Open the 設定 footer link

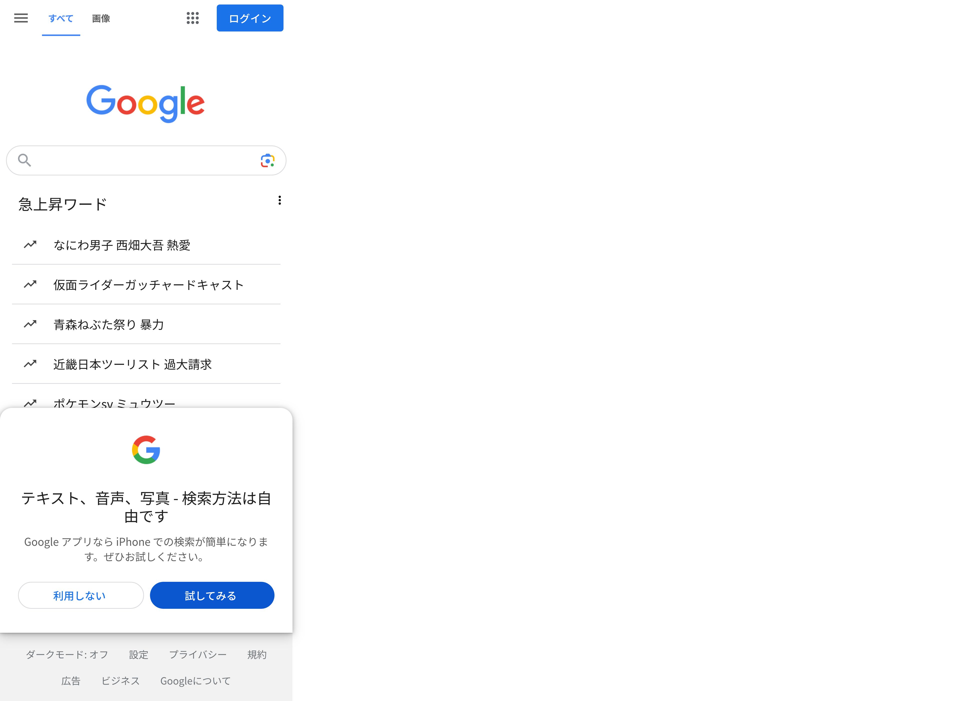tap(139, 655)
